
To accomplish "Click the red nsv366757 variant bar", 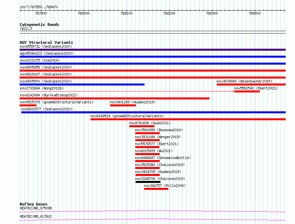I will [156, 189].
